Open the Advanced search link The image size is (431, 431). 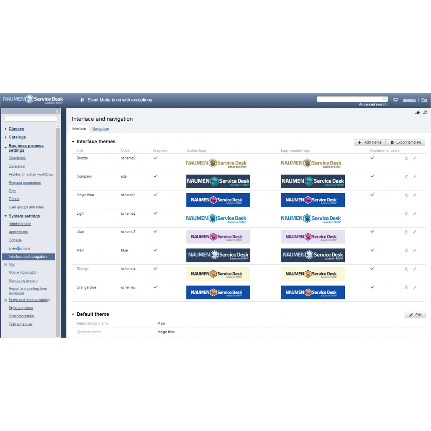[x=372, y=104]
